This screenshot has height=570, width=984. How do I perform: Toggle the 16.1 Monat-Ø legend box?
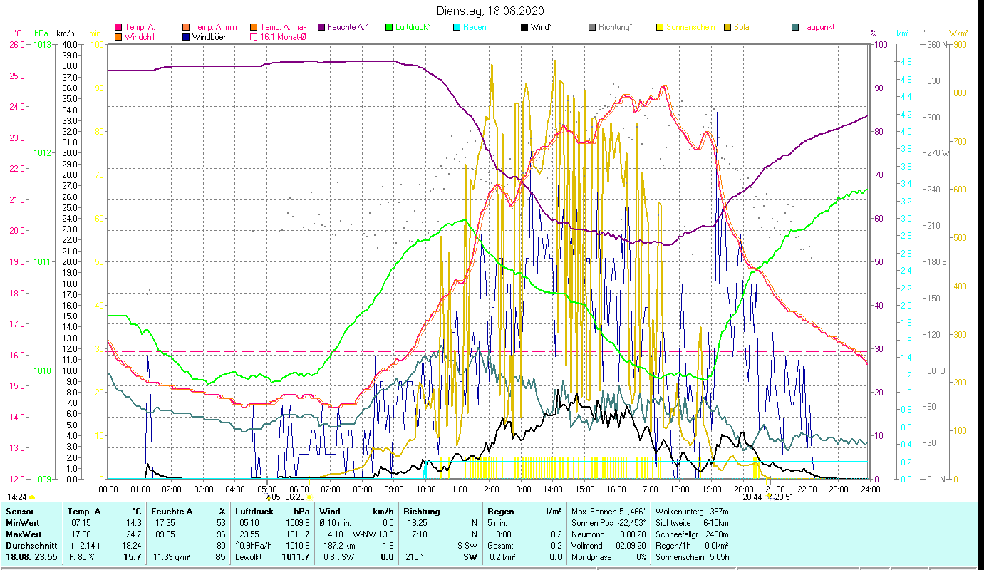[254, 37]
